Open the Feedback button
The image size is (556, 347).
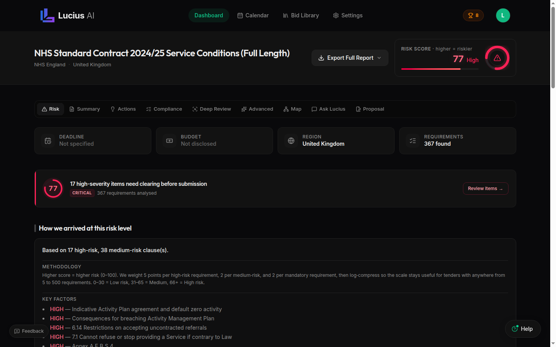tap(29, 331)
